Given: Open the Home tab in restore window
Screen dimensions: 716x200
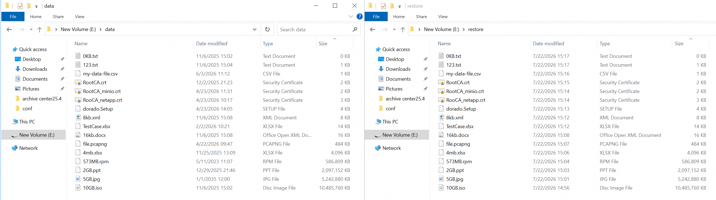Looking at the screenshot, I should pyautogui.click(x=399, y=17).
